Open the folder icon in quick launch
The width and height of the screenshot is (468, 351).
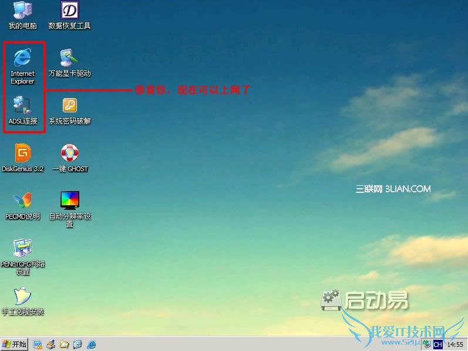pyautogui.click(x=64, y=345)
